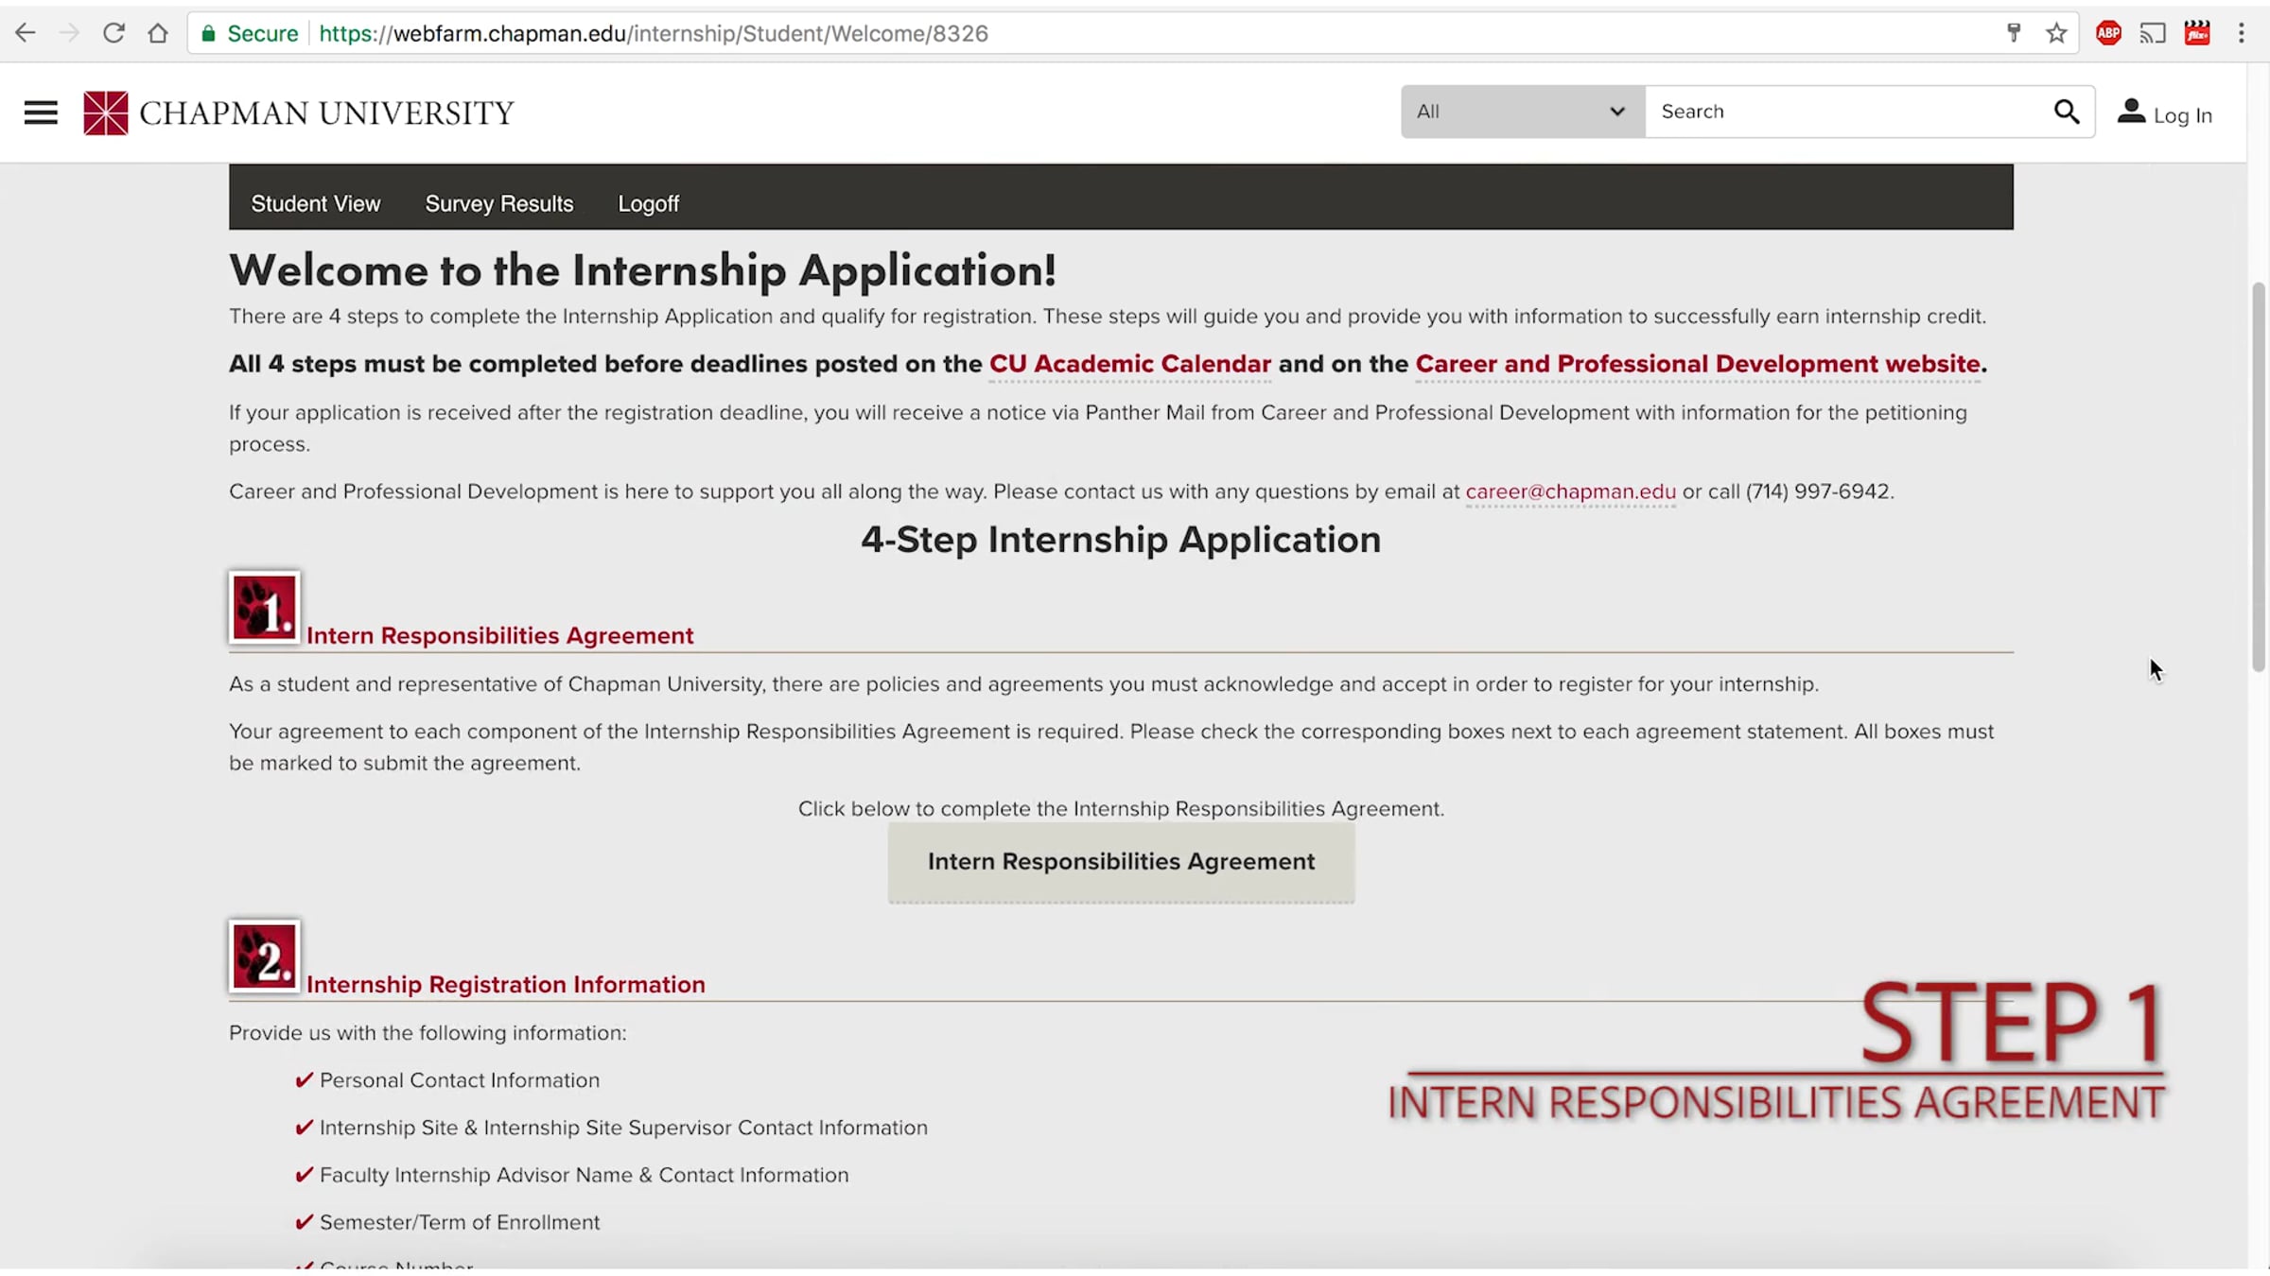
Task: Click the step 2 paw print icon
Action: [x=264, y=957]
